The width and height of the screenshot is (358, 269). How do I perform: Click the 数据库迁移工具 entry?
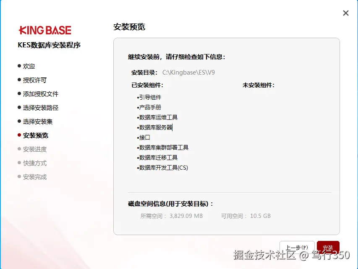[x=157, y=158]
